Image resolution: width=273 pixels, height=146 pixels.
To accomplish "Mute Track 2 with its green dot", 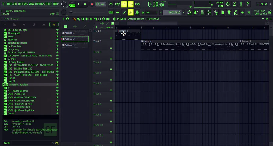I will (x=111, y=49).
